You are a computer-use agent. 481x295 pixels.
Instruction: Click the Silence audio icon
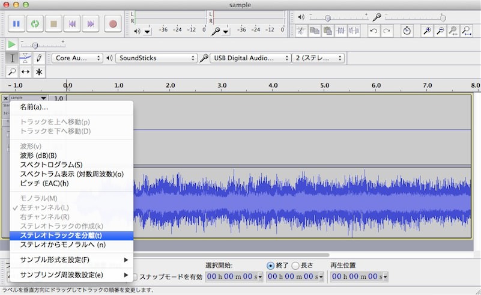pyautogui.click(x=354, y=31)
